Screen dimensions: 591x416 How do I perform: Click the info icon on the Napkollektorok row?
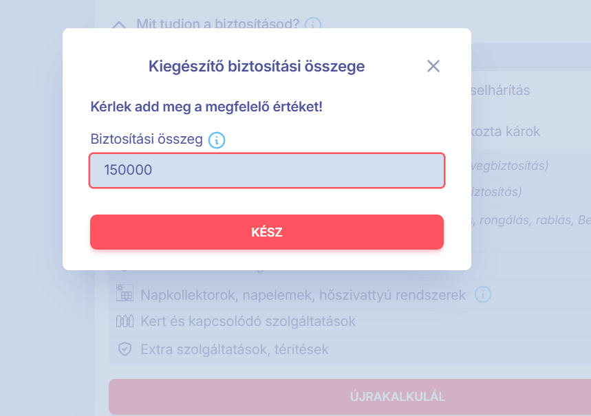pos(482,294)
